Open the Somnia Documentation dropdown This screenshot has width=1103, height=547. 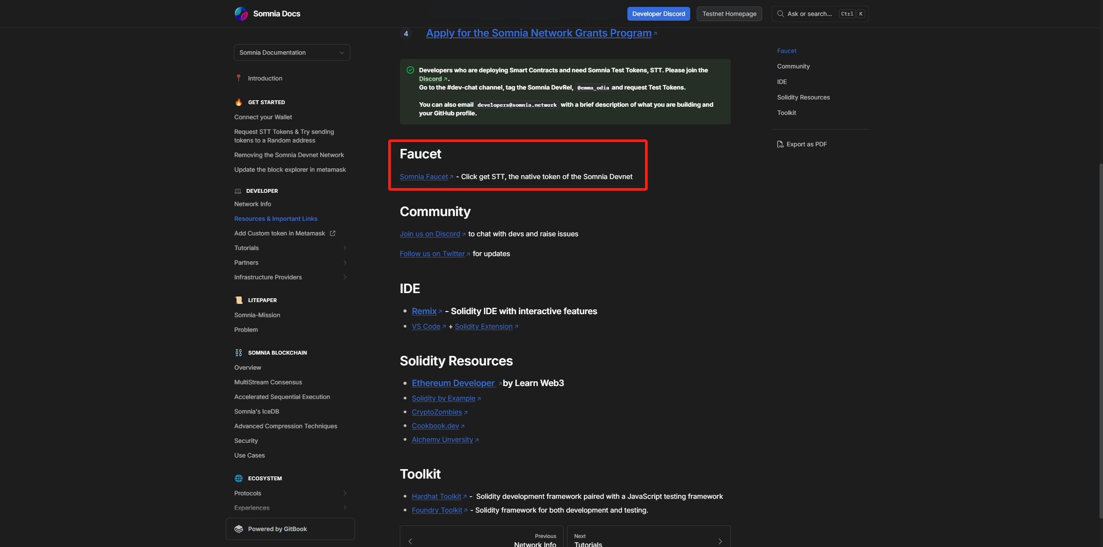pos(292,53)
